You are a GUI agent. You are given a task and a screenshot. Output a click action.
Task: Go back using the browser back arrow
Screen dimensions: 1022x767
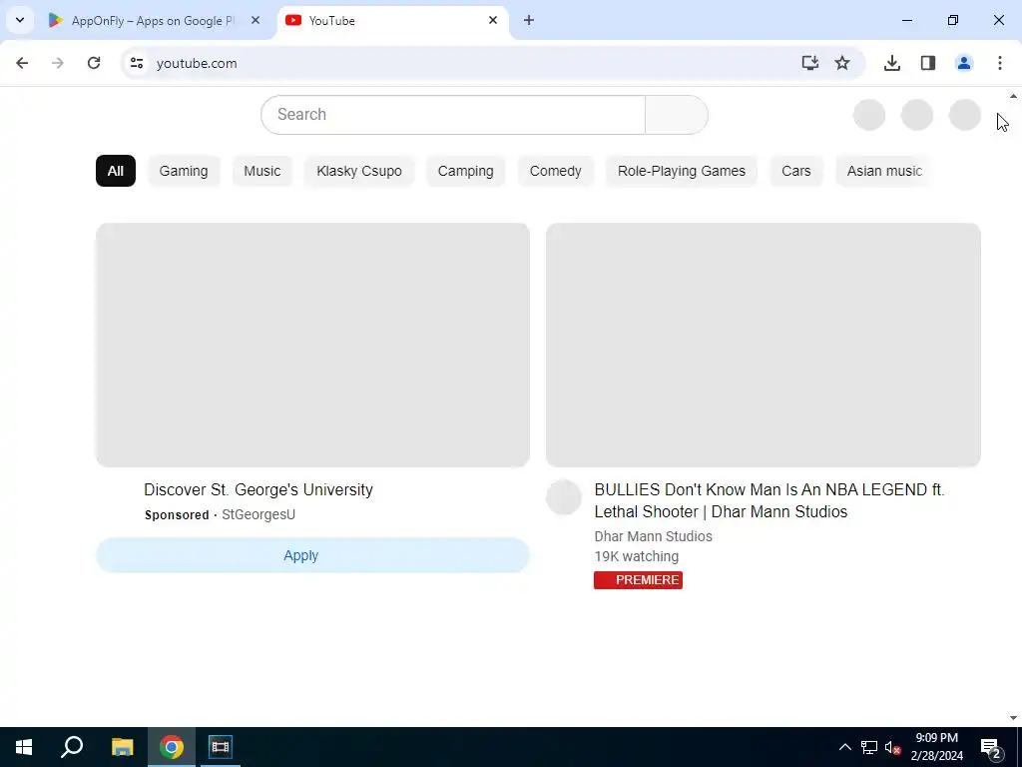click(x=22, y=63)
